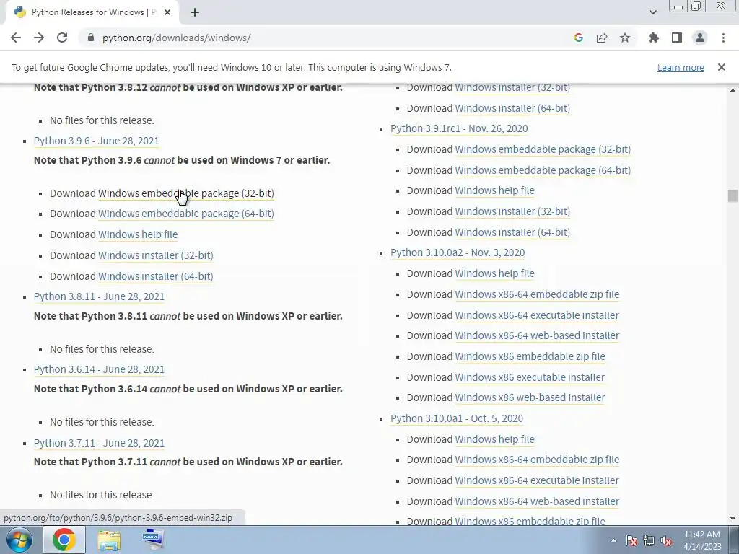Bookmark this page star

tap(625, 38)
